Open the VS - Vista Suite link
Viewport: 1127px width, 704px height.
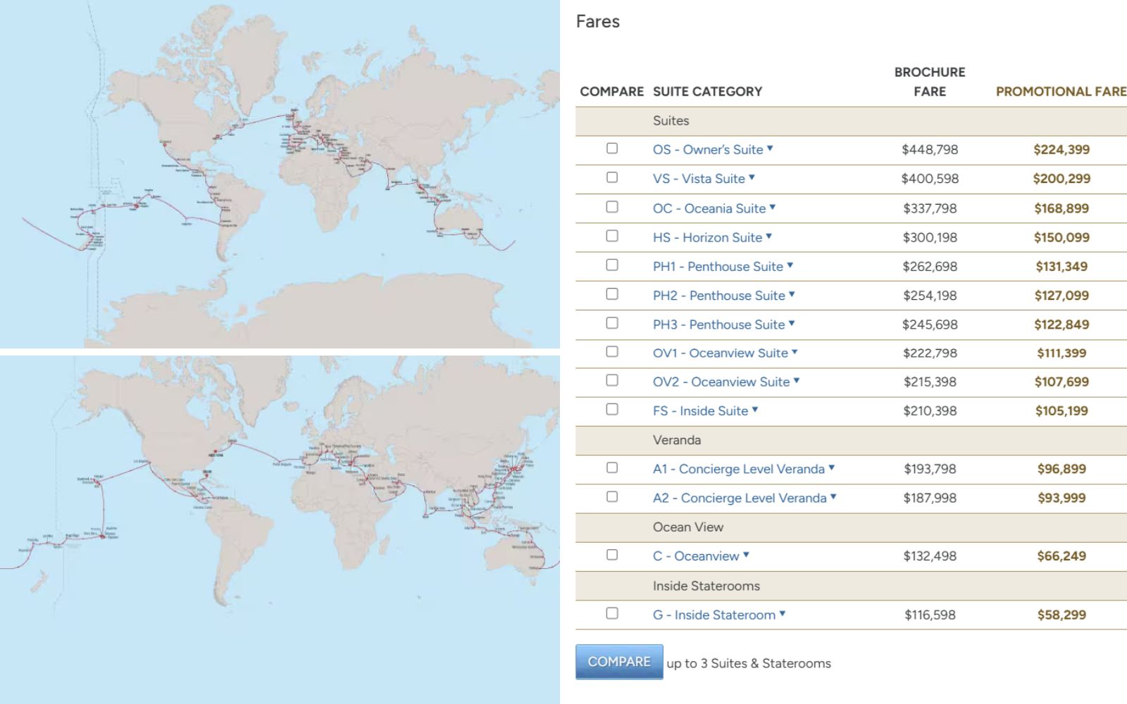[x=699, y=179]
